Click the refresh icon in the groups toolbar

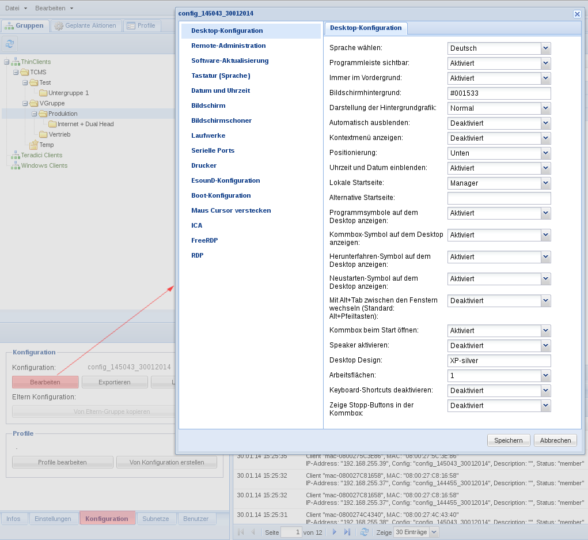pos(10,44)
